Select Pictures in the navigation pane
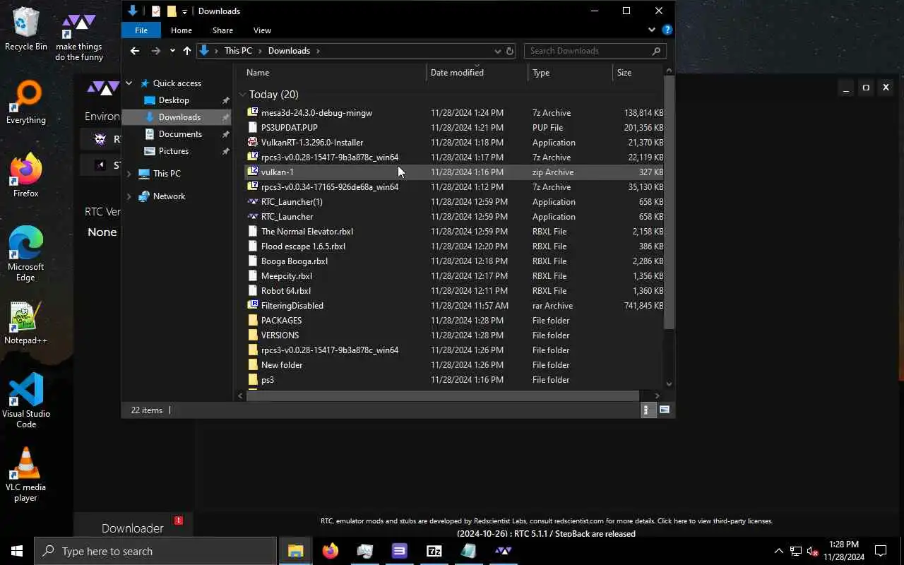Image resolution: width=904 pixels, height=565 pixels. pyautogui.click(x=174, y=151)
